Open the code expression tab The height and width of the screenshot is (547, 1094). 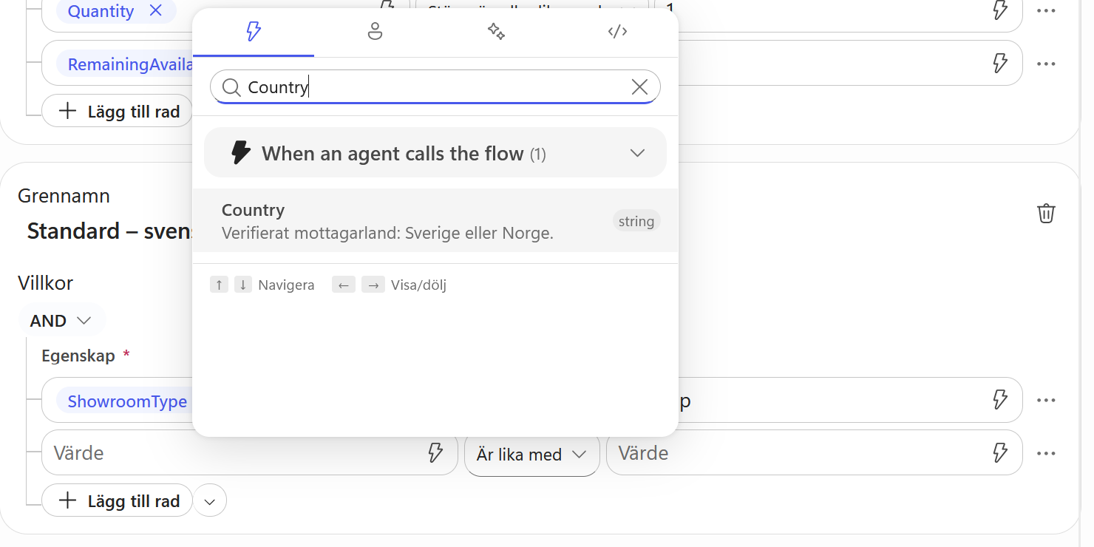coord(617,32)
